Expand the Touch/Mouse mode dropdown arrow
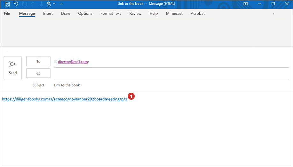This screenshot has height=167, width=293. (x=54, y=4)
